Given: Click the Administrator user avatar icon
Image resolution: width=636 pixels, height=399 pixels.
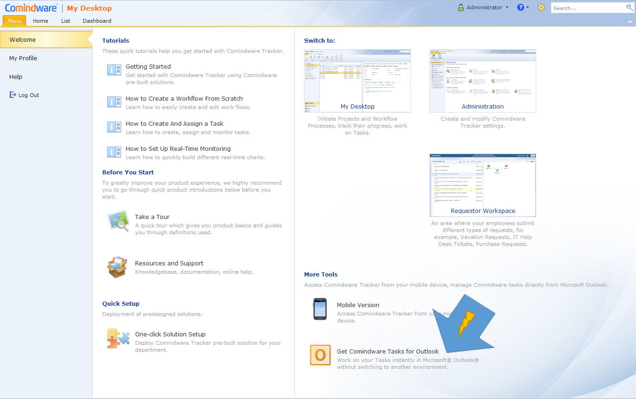Looking at the screenshot, I should click(461, 7).
